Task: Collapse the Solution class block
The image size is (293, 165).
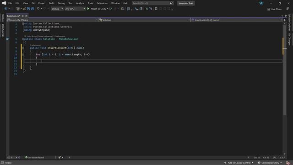Action: [x=23, y=39]
